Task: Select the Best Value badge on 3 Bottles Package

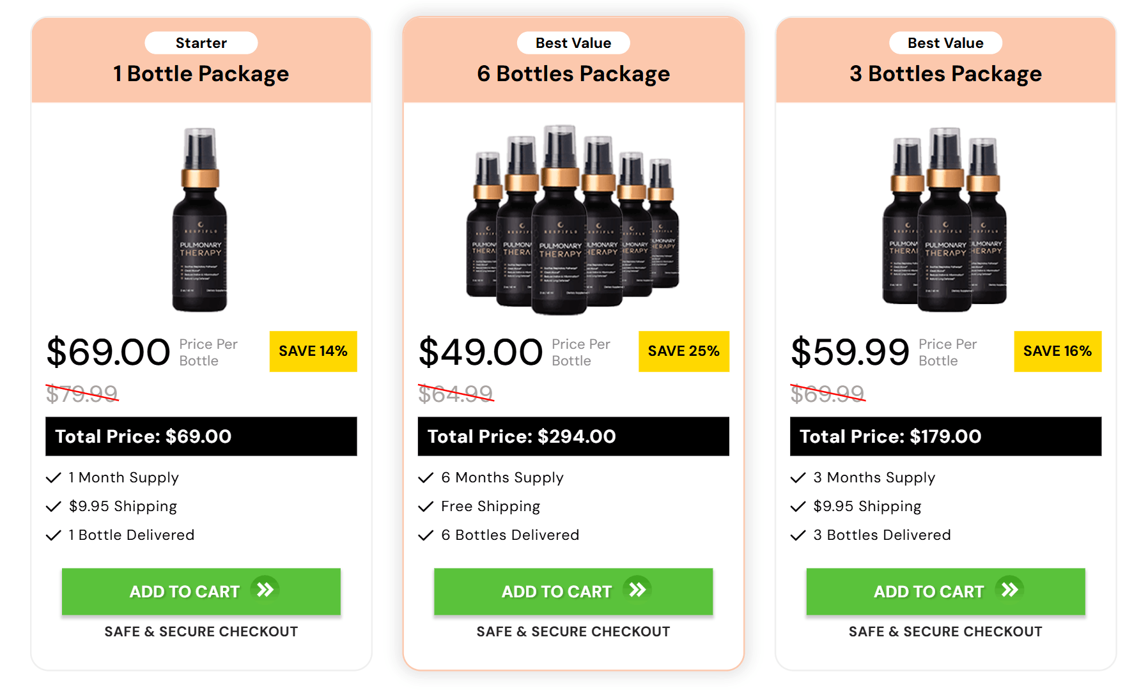Action: (x=945, y=43)
